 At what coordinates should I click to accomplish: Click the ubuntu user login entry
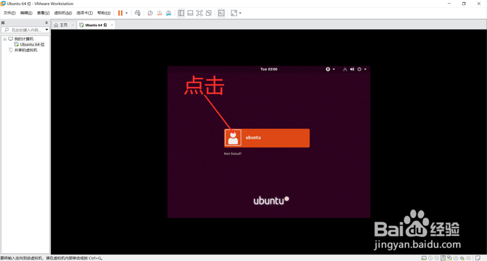[267, 138]
